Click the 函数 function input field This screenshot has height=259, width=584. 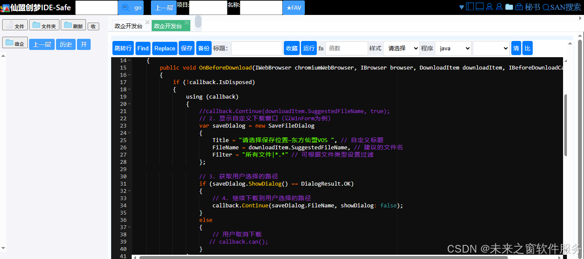coord(347,48)
